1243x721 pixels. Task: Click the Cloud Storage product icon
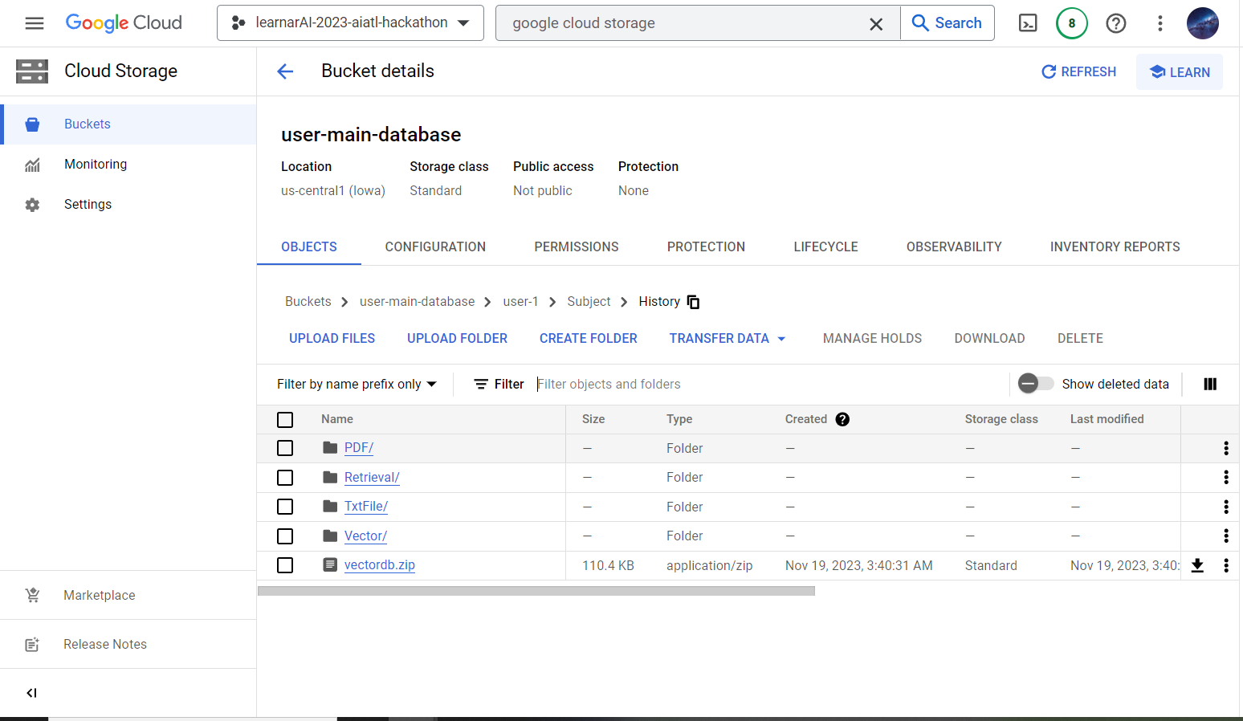(x=32, y=71)
